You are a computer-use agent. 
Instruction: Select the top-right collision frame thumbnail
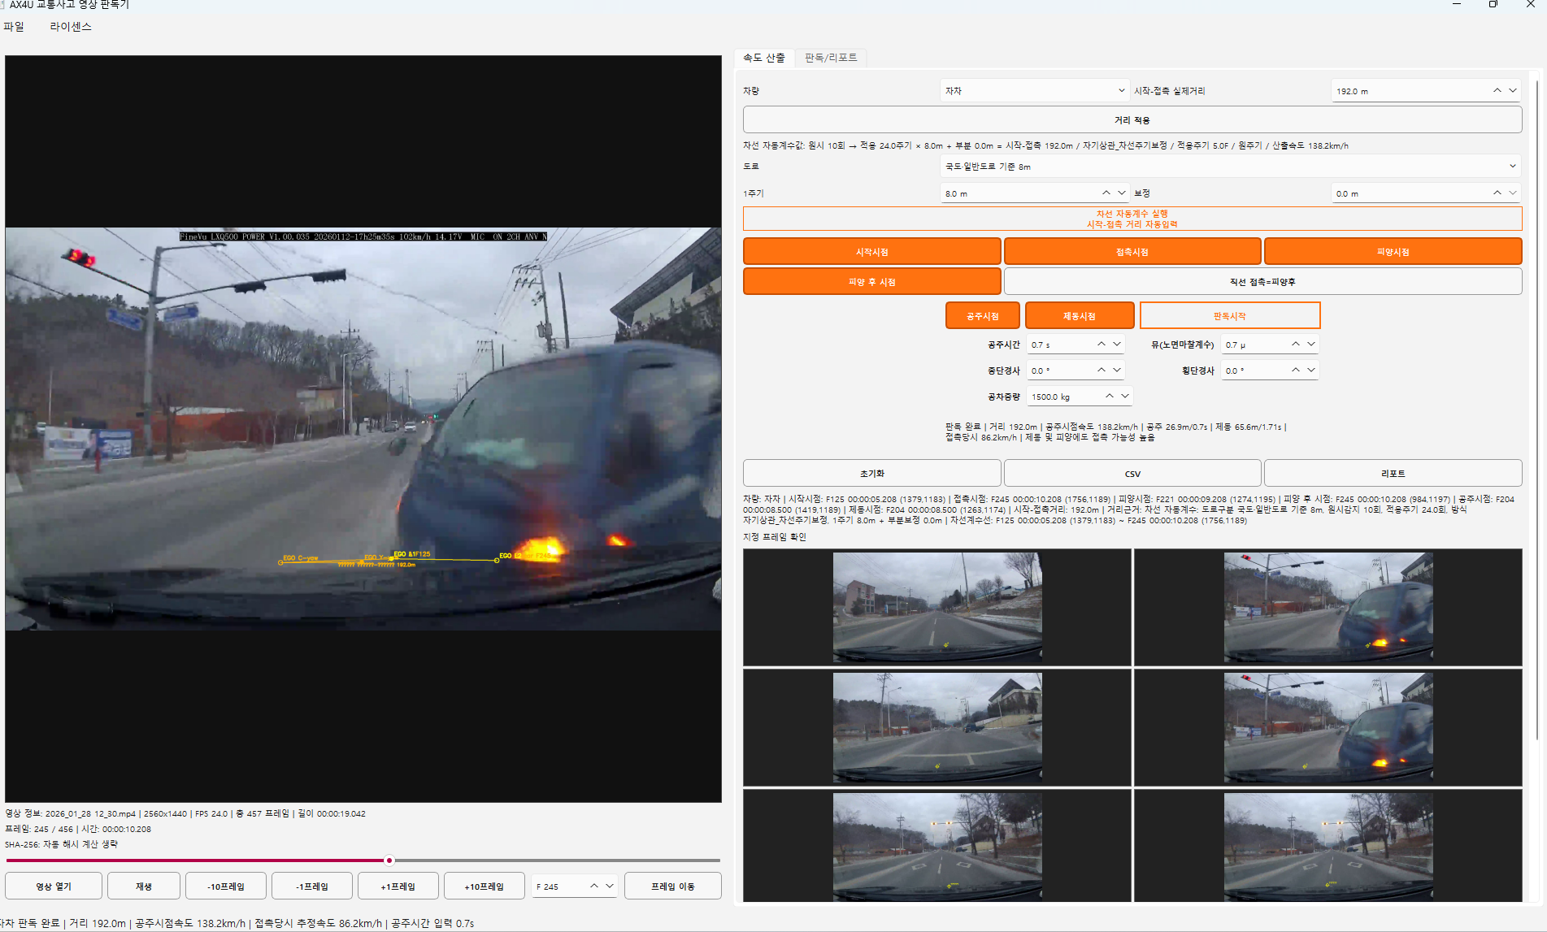1328,607
